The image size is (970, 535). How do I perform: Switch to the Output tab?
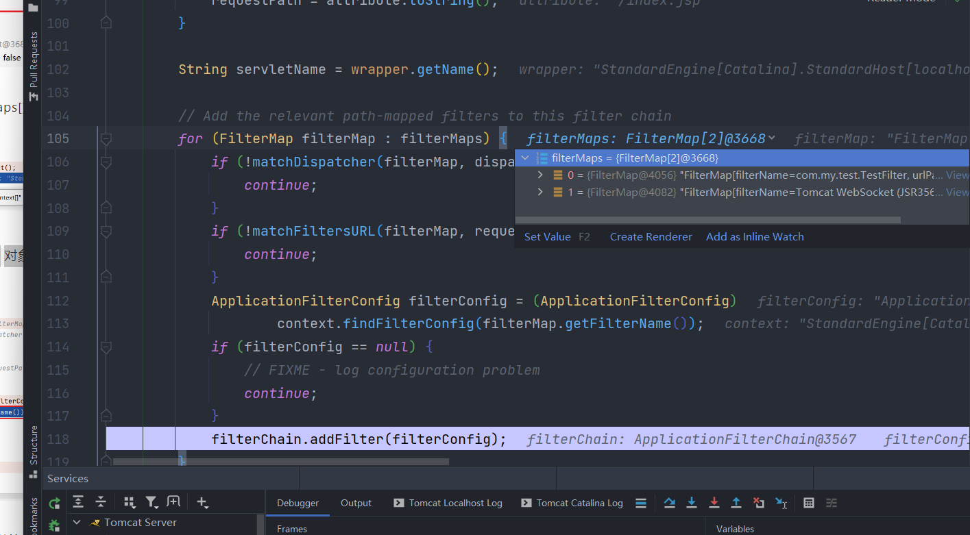pyautogui.click(x=356, y=503)
